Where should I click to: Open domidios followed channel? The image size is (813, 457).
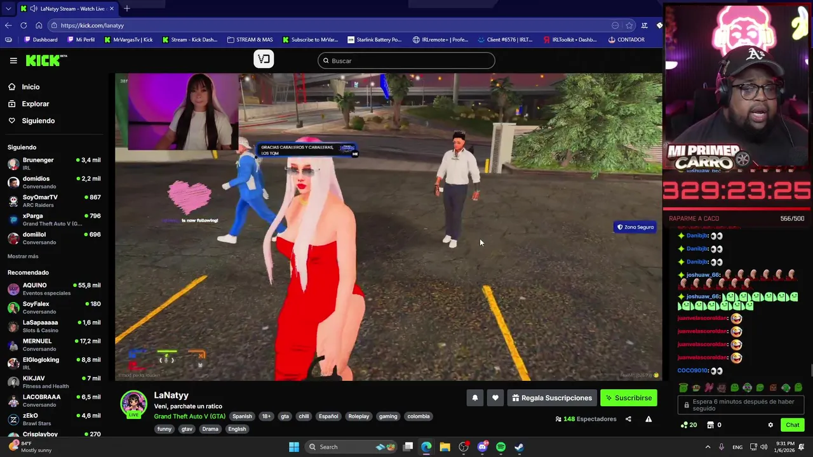tap(55, 182)
